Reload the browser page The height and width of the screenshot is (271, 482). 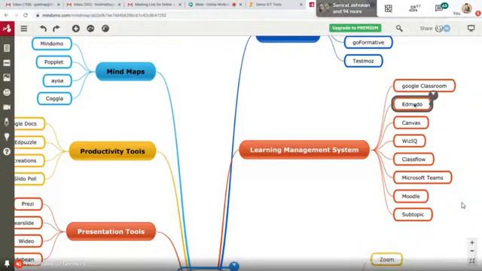26,15
